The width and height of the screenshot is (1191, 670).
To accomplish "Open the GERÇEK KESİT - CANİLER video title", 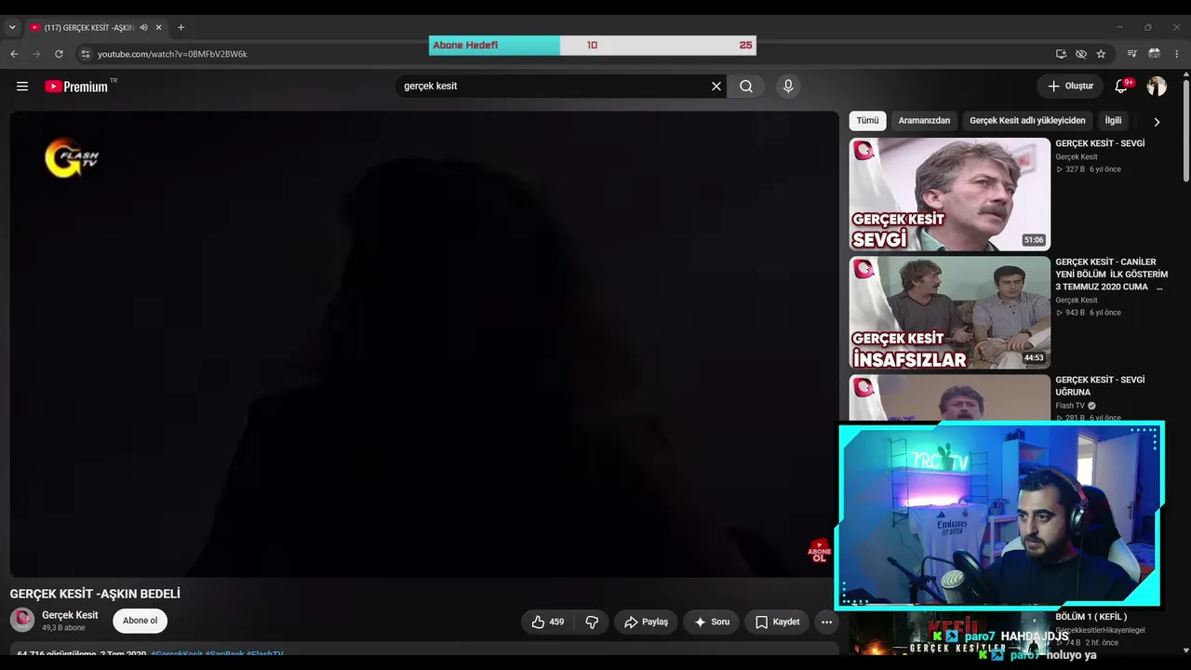I will coord(1111,275).
